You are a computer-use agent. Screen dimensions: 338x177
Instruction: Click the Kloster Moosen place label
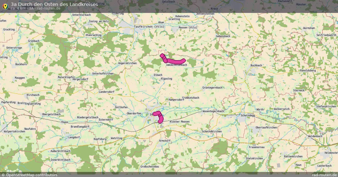(180, 121)
